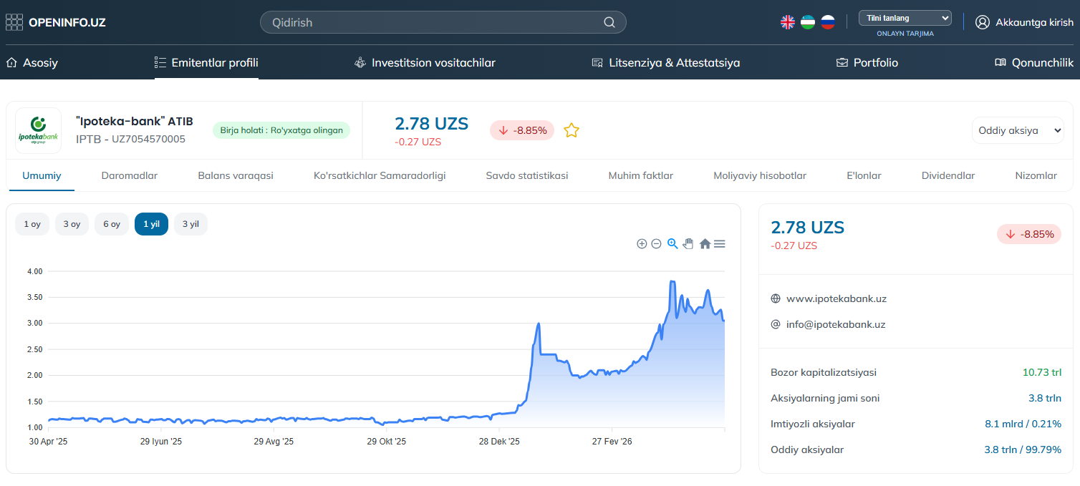Click the Akkauntga kirish login link
This screenshot has height=486, width=1080.
pyautogui.click(x=1025, y=22)
